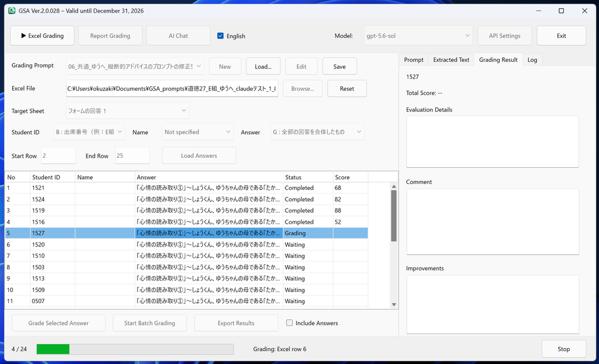The width and height of the screenshot is (599, 364).
Task: Click the Export Results button
Action: [x=236, y=323]
